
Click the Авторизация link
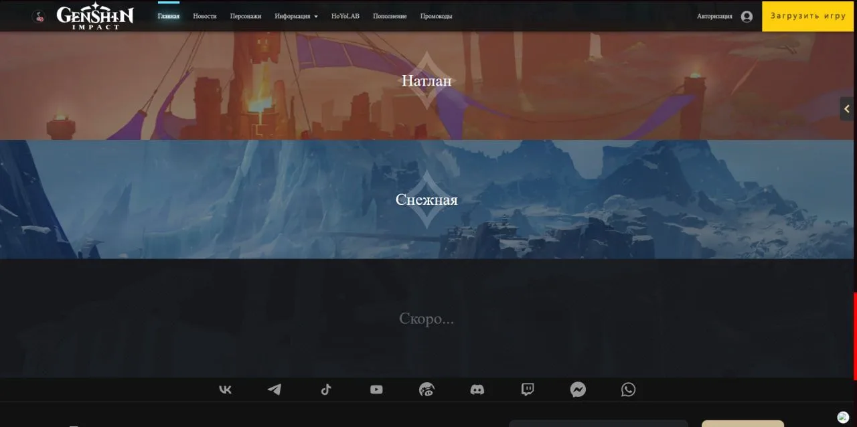[x=714, y=16]
